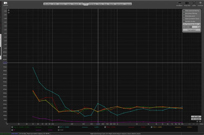Open the Limits icon
Viewport: 204px width, 135px height.
click(x=194, y=3)
